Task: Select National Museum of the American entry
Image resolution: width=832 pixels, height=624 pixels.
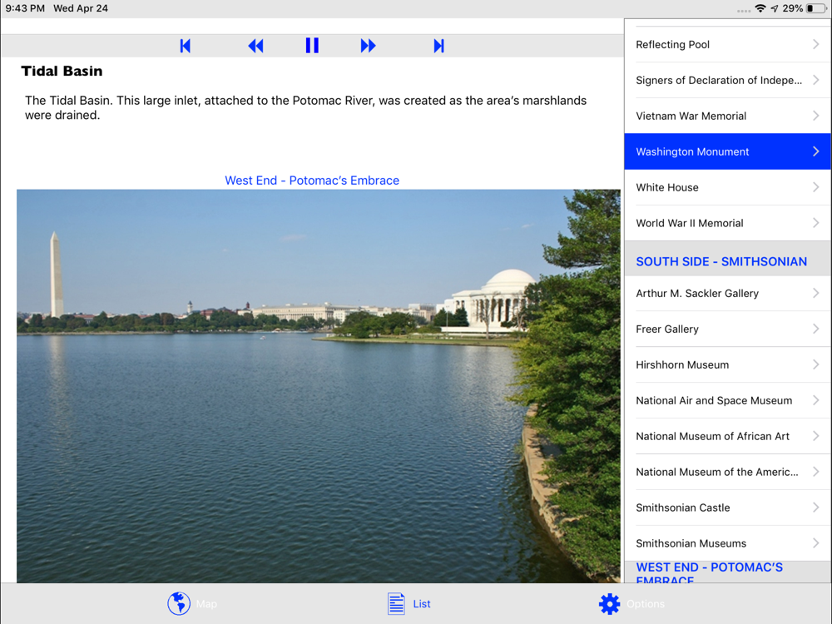Action: click(x=727, y=472)
